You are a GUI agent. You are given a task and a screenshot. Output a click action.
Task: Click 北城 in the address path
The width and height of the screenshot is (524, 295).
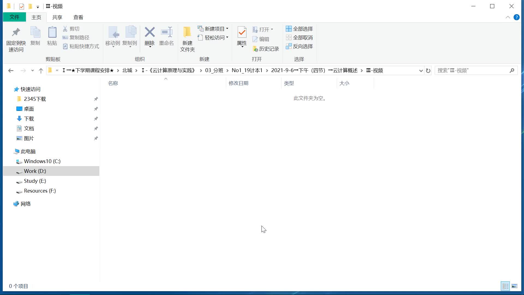pyautogui.click(x=127, y=70)
